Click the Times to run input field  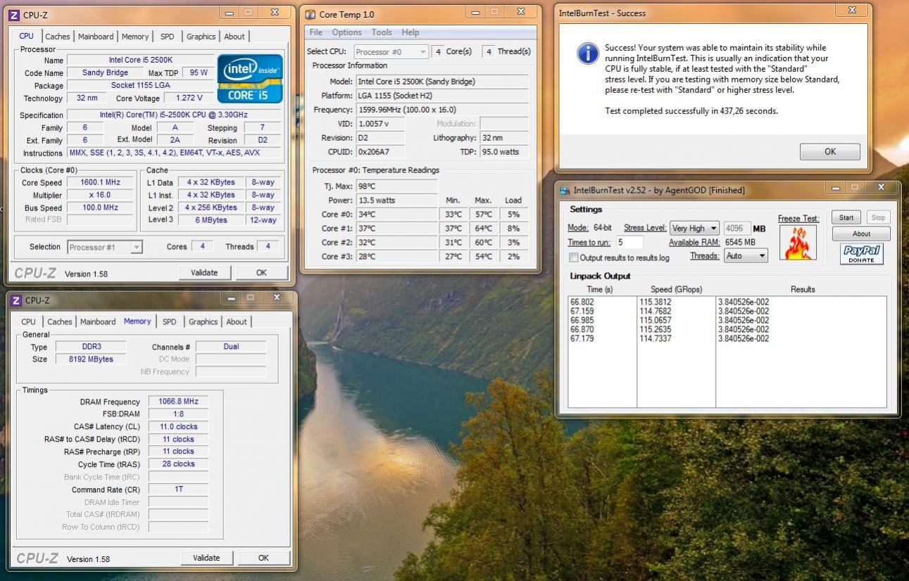click(629, 242)
